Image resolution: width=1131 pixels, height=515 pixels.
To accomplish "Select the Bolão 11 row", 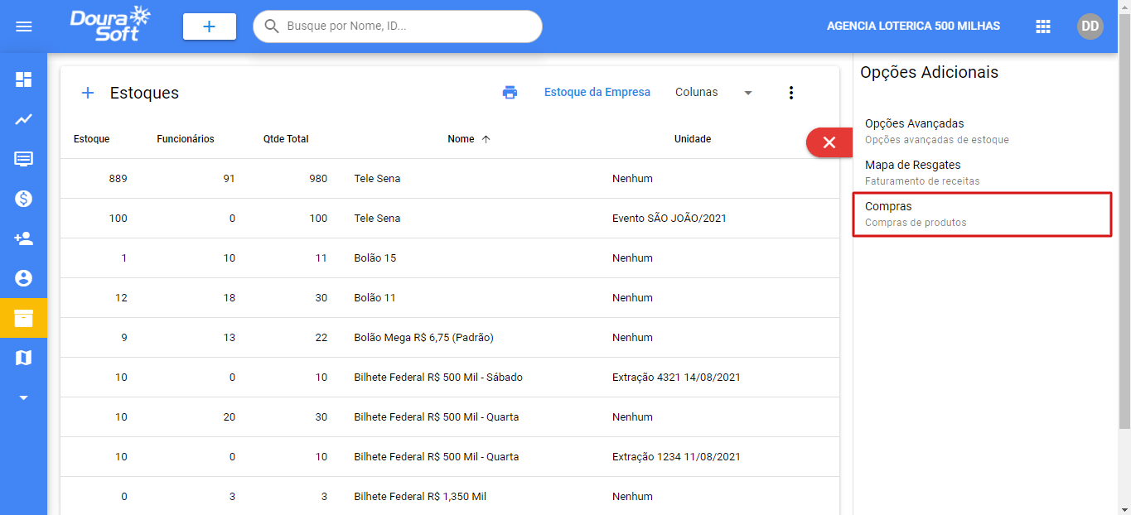I will point(450,298).
